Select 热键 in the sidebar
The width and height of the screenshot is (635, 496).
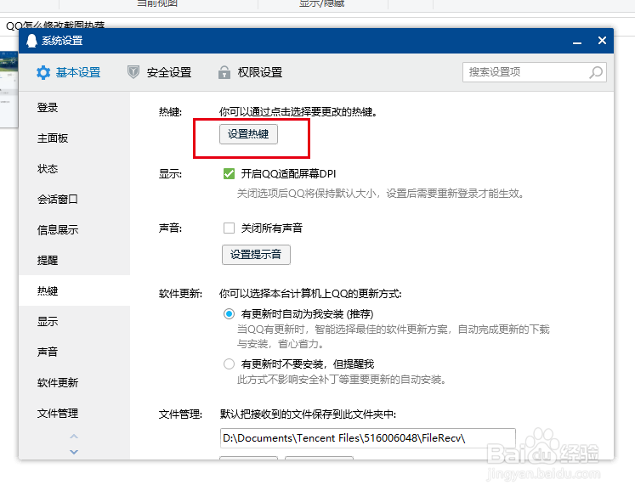click(75, 290)
